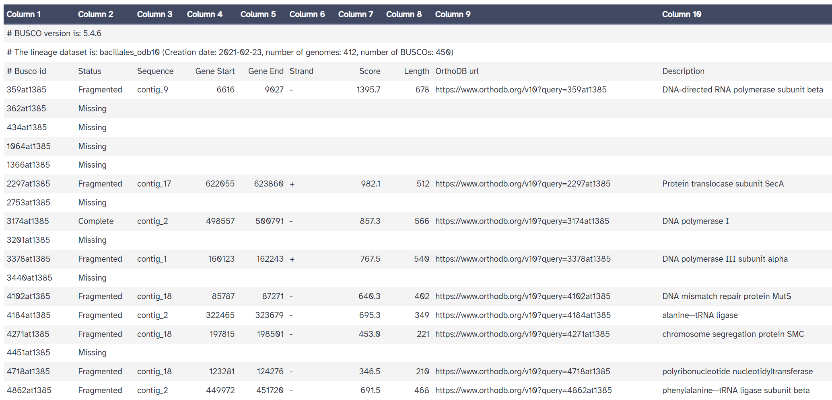Open OrthoDB URL for 4184at1385

pyautogui.click(x=523, y=315)
